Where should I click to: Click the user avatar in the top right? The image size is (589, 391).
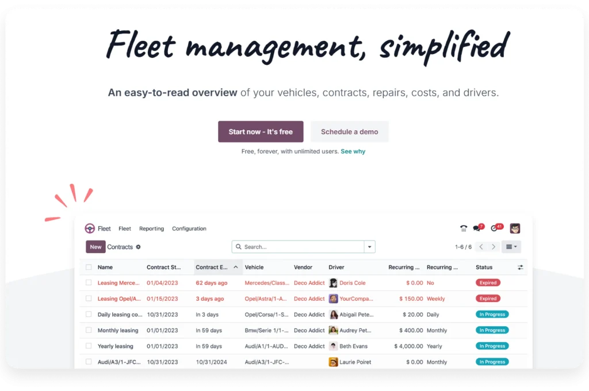coord(515,228)
